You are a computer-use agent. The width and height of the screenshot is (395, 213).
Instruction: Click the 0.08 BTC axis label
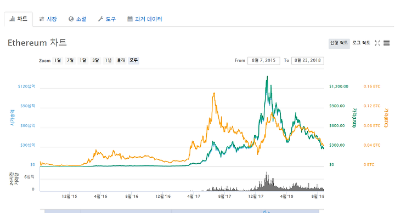click(372, 126)
